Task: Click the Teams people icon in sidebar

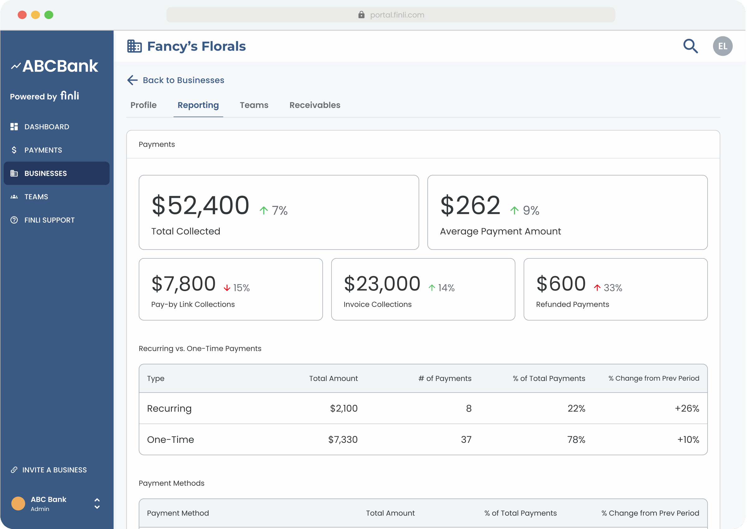Action: pos(14,197)
